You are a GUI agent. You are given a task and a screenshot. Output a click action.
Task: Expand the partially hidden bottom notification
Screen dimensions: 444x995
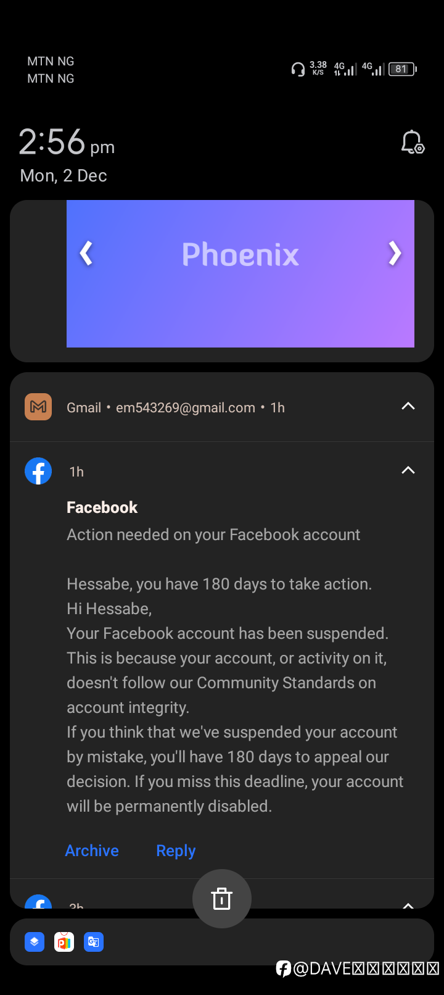(x=408, y=905)
